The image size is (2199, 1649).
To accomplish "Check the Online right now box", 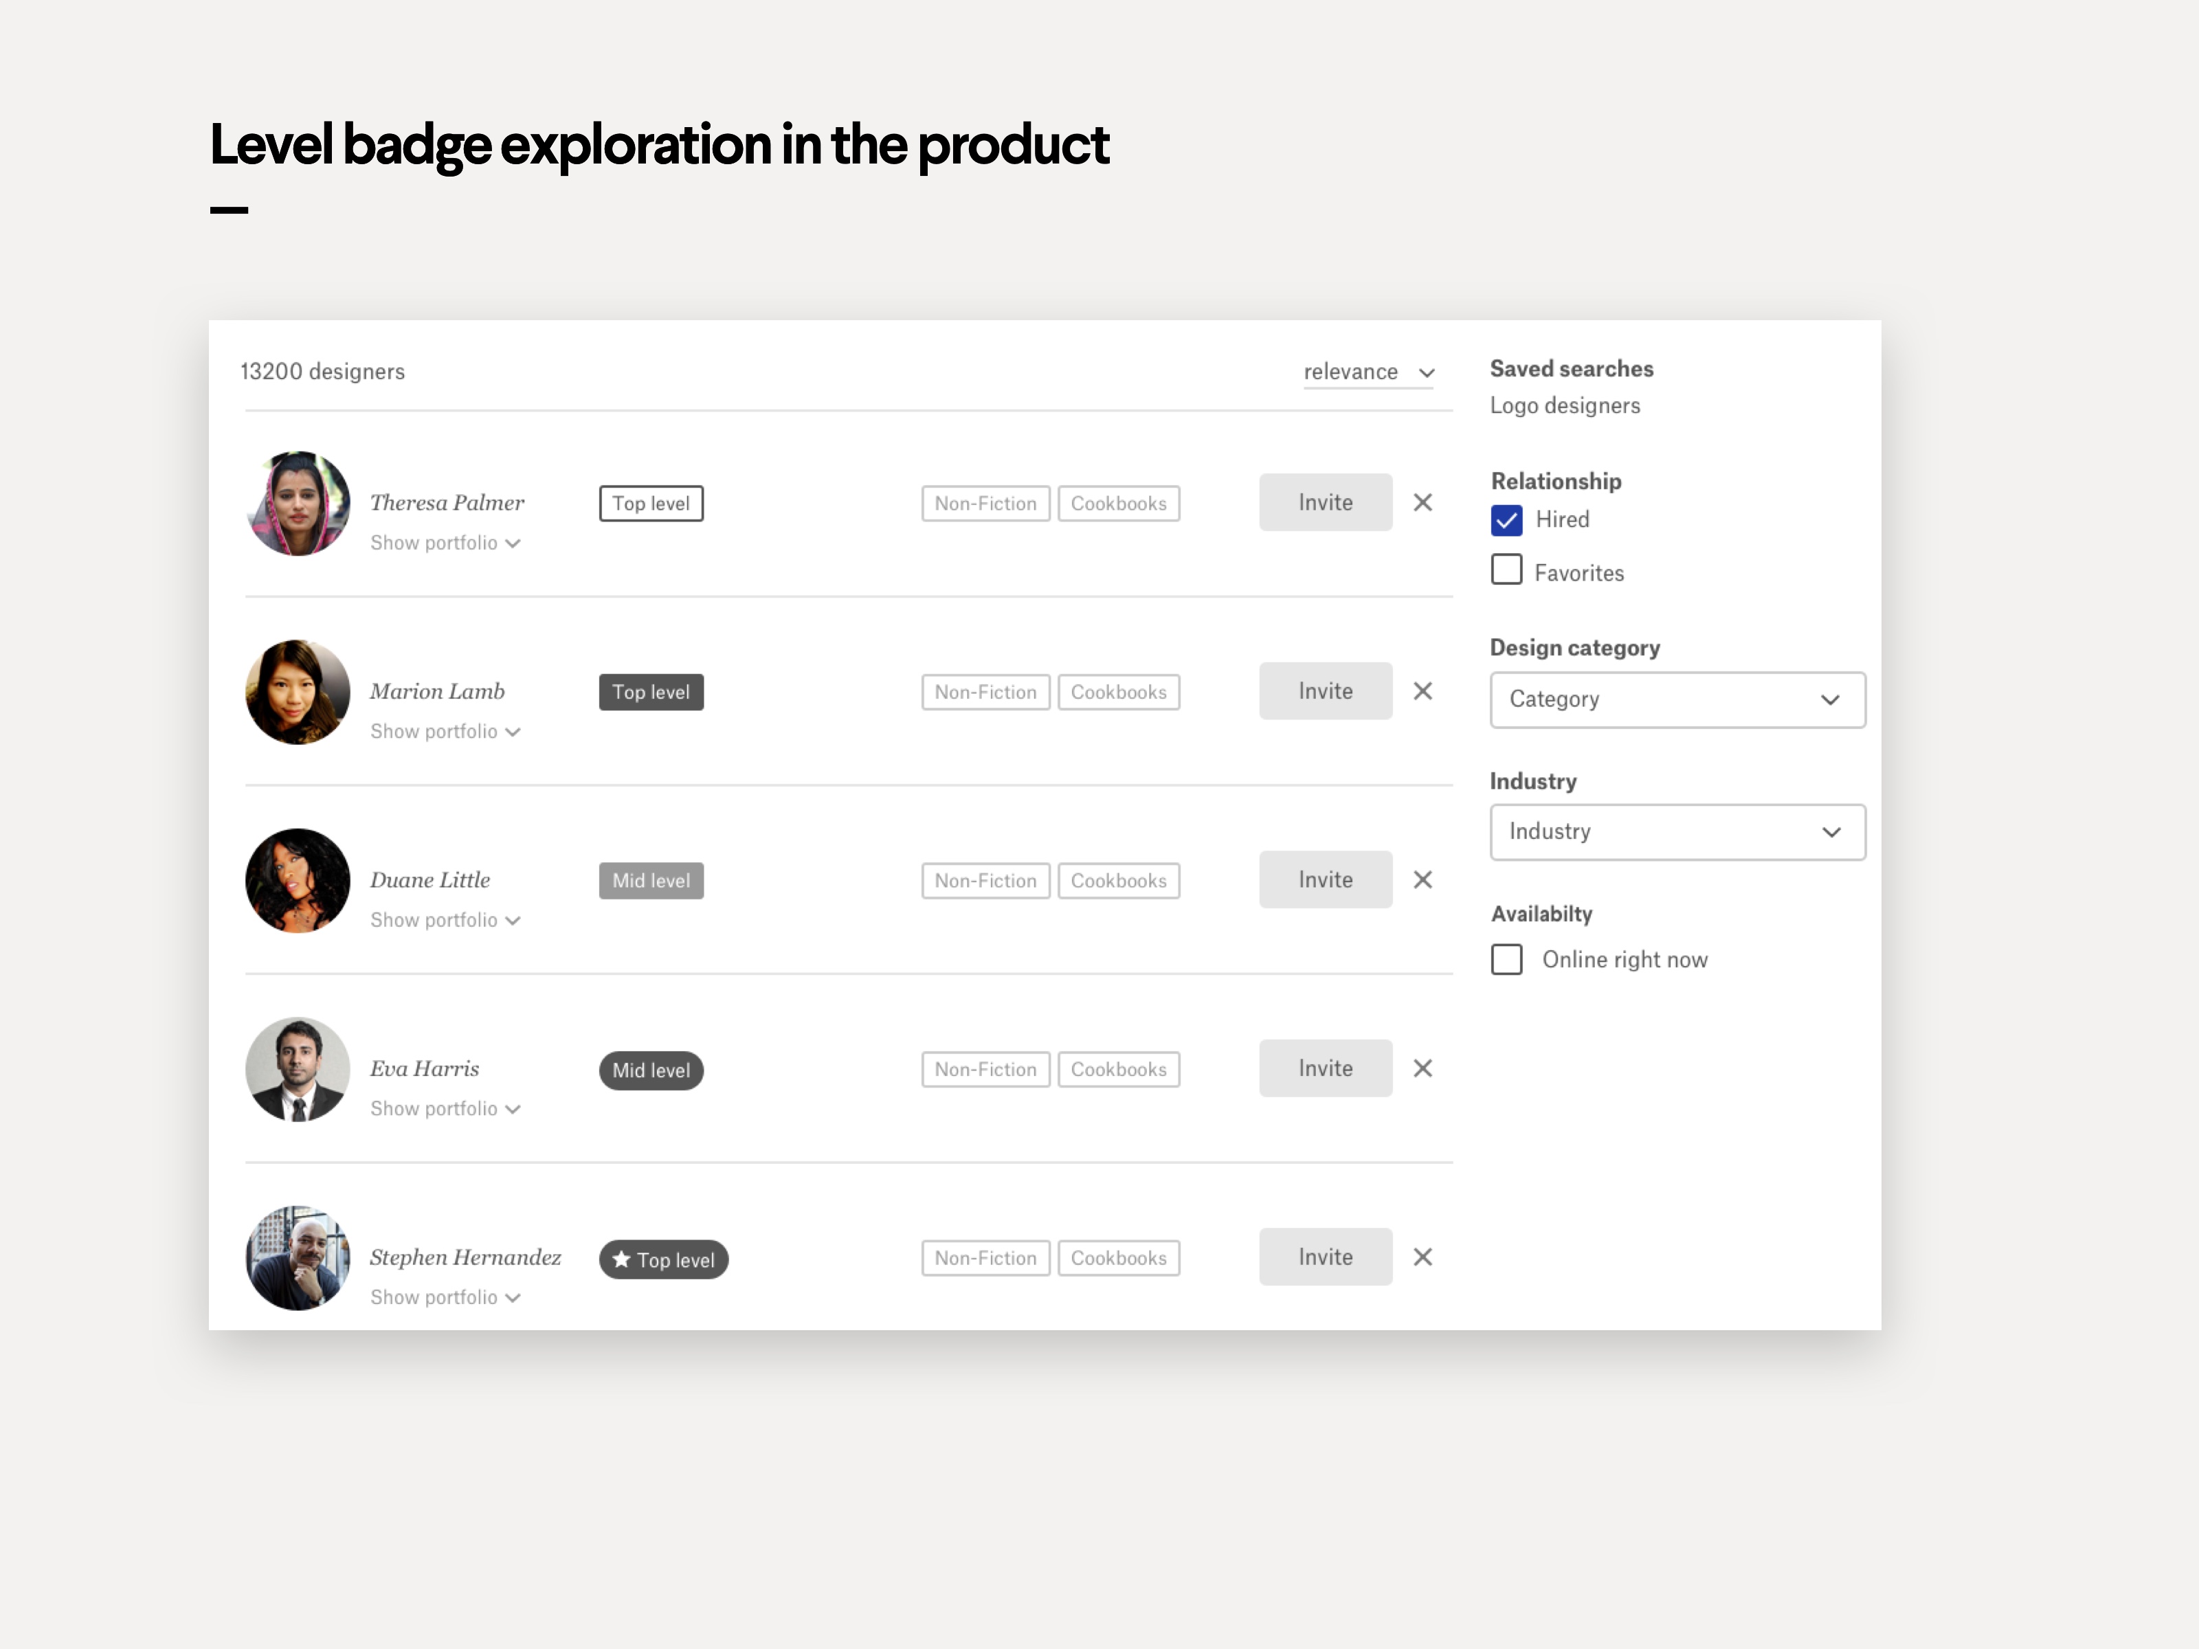I will tap(1506, 960).
